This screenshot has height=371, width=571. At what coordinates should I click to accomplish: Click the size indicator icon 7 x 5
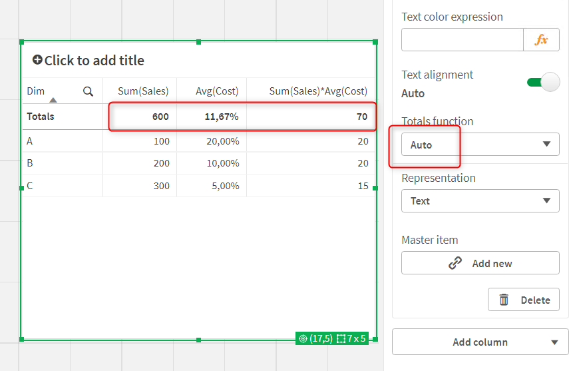(x=341, y=338)
